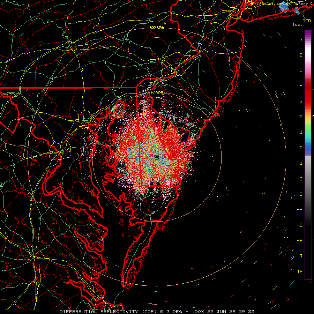Click the "3" value on color scale
The height and width of the screenshot is (314, 314).
click(x=301, y=101)
